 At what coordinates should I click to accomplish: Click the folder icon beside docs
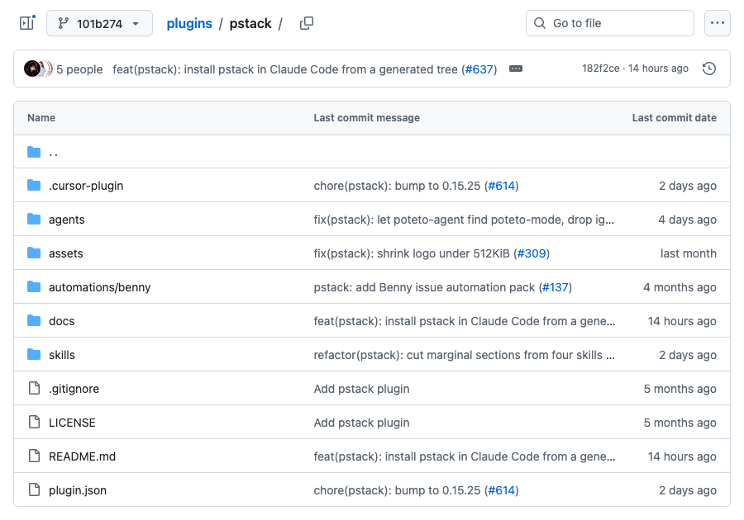[x=34, y=320]
